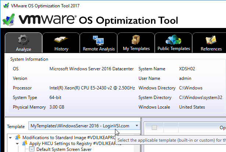The width and height of the screenshot is (226, 152).
Task: Open the History tab label
Action: click(61, 49)
